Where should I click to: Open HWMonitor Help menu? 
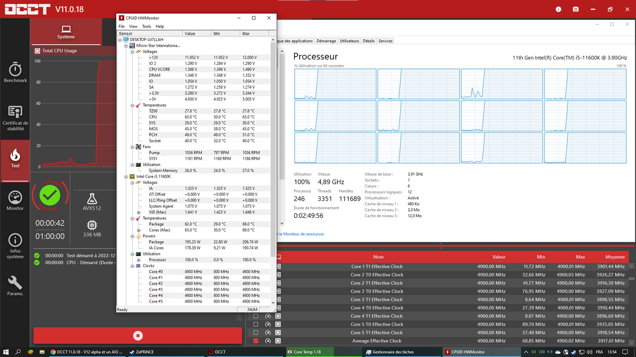159,26
